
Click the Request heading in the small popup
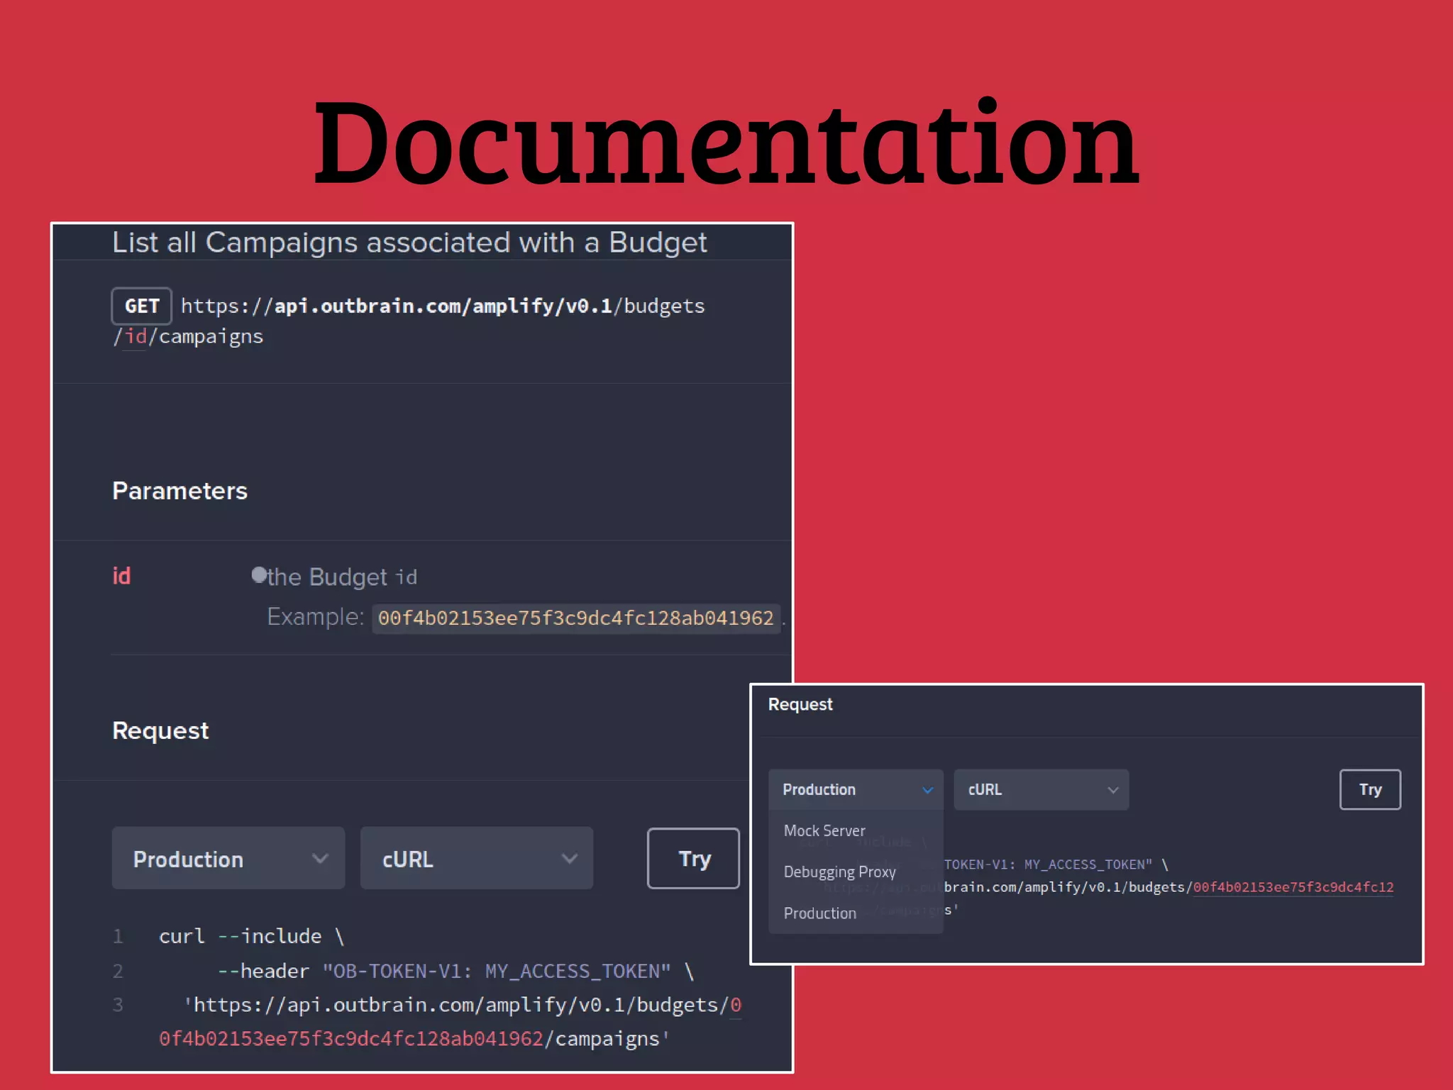coord(800,704)
